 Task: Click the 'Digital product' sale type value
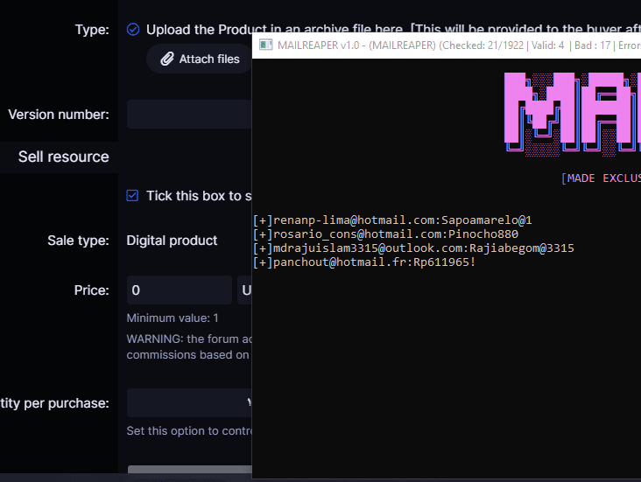point(172,241)
